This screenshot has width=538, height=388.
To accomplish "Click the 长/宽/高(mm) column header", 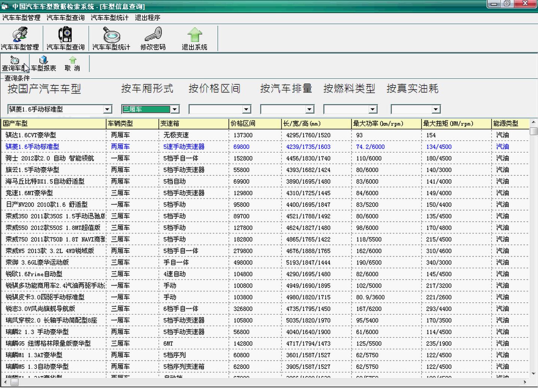I will coord(316,123).
